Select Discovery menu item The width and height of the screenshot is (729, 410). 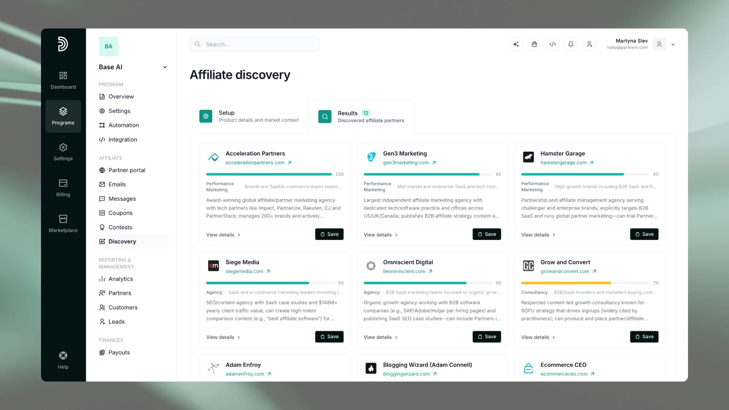[131, 242]
